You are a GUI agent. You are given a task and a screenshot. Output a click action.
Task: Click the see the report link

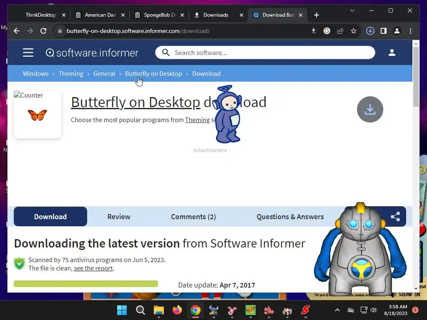coord(93,268)
